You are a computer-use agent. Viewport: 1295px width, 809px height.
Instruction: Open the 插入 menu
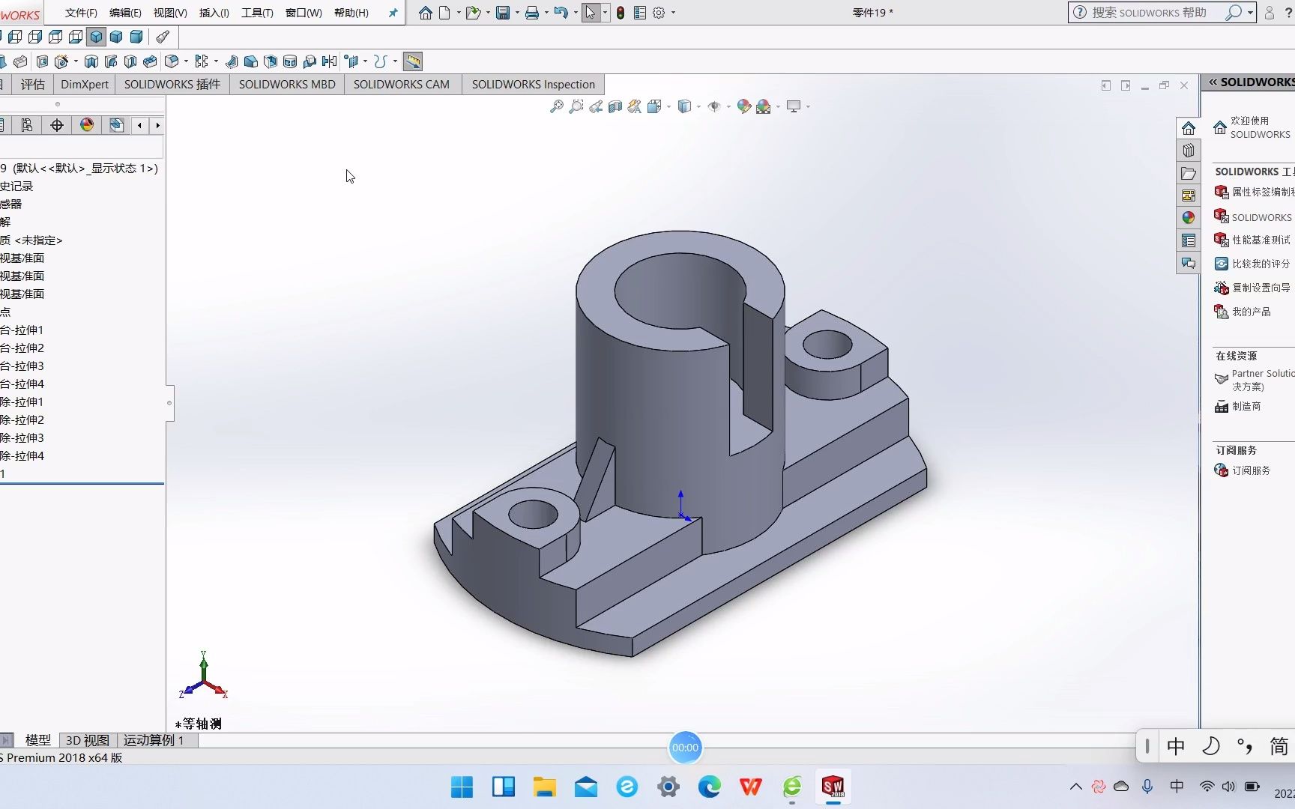[213, 13]
